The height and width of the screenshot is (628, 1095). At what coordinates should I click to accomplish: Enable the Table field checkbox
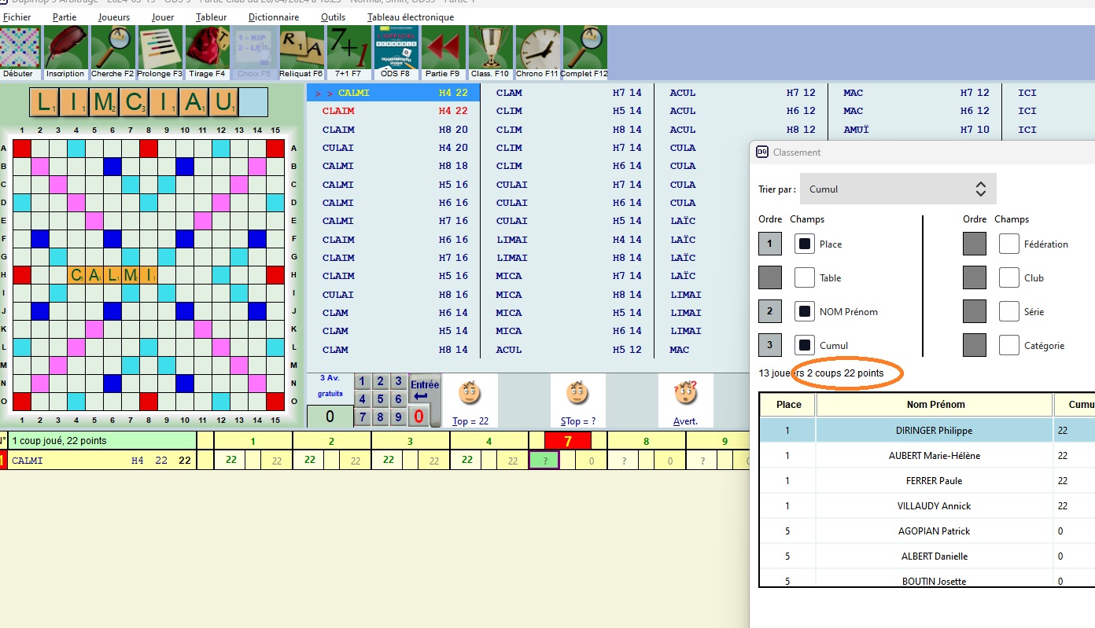(x=805, y=277)
